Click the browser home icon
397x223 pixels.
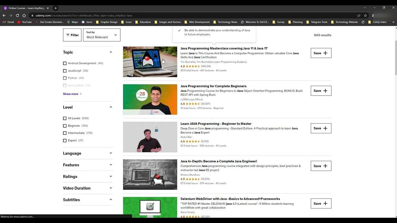pos(24,15)
